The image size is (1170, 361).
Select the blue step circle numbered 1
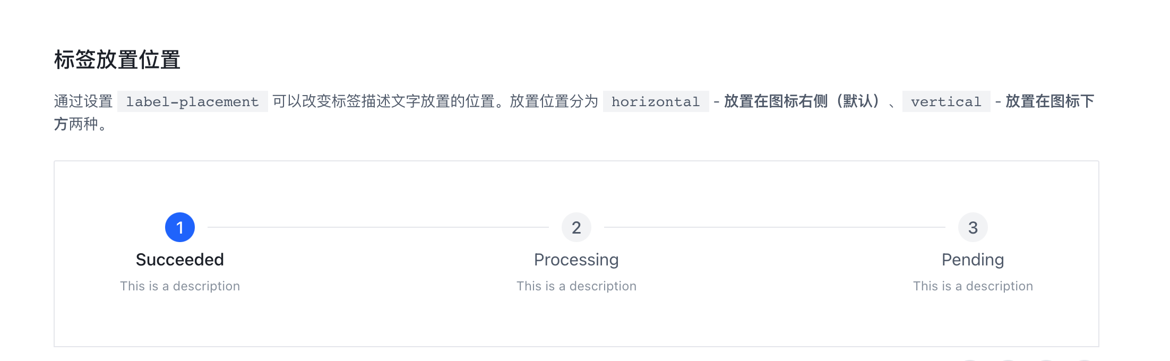pyautogui.click(x=180, y=227)
